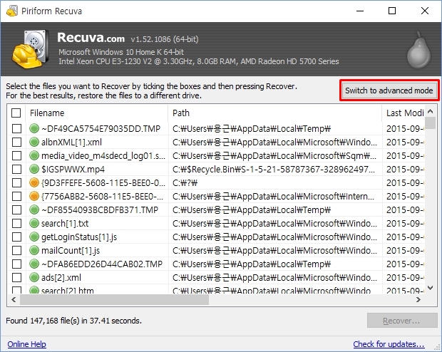Click the green dot for ~DF8554093BCBDFB371.TMP
The width and height of the screenshot is (442, 352).
pyautogui.click(x=34, y=209)
